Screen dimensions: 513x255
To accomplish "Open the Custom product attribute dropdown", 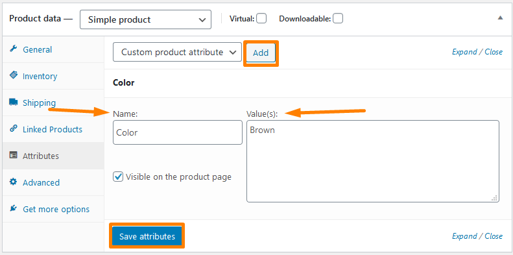I will [177, 53].
